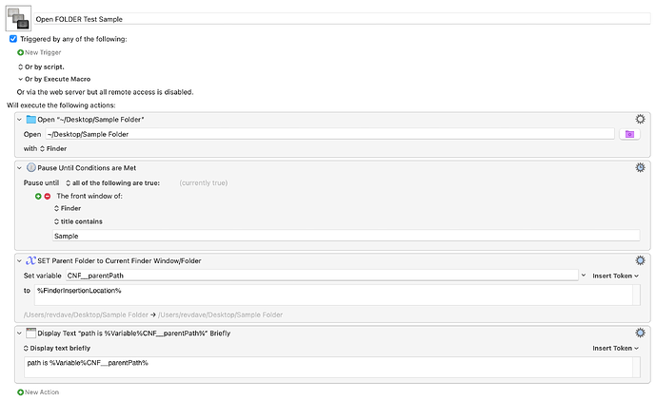Screen dimensions: 656x401
Task: Open Insert Token menu for Display text
Action: pos(615,348)
